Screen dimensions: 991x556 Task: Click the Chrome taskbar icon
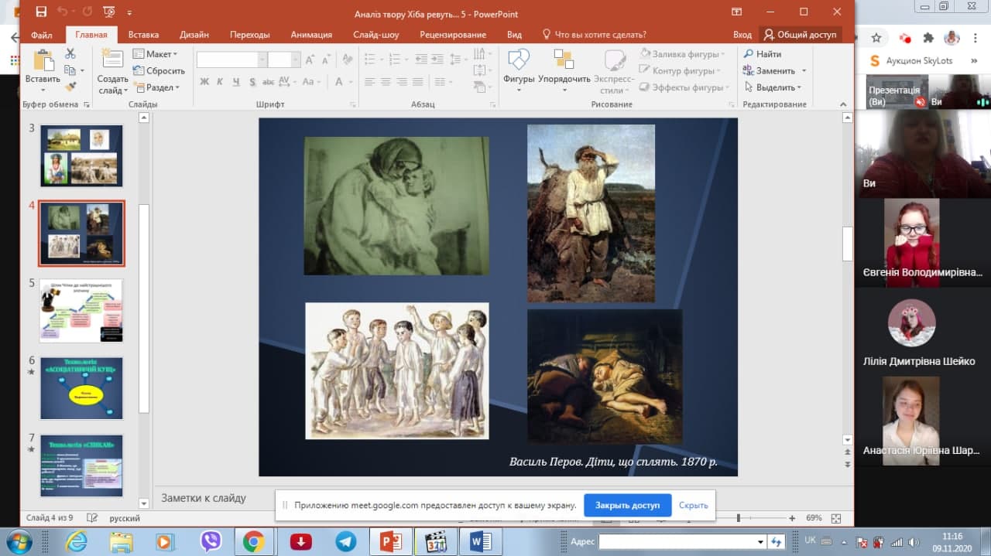pos(254,541)
